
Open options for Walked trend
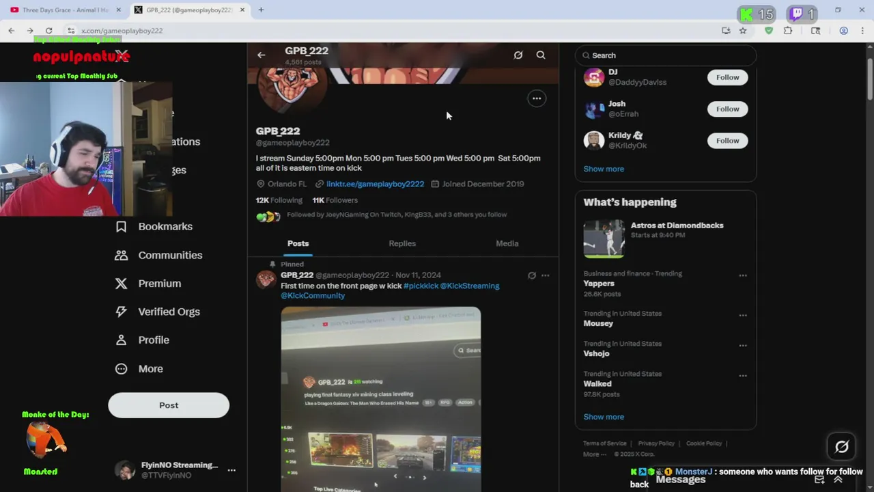pyautogui.click(x=743, y=375)
